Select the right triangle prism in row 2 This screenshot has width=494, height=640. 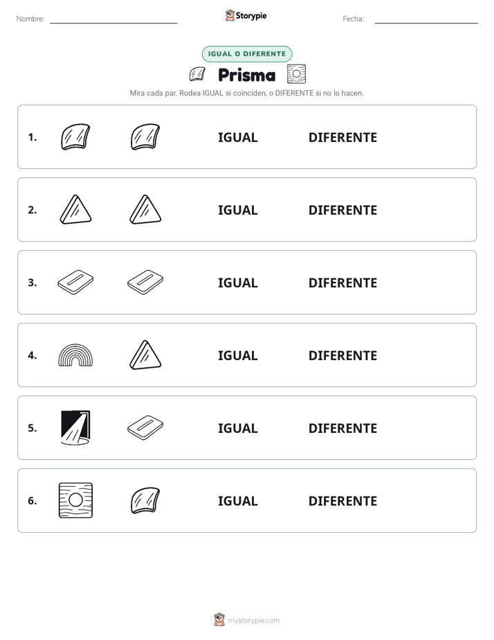coord(145,209)
